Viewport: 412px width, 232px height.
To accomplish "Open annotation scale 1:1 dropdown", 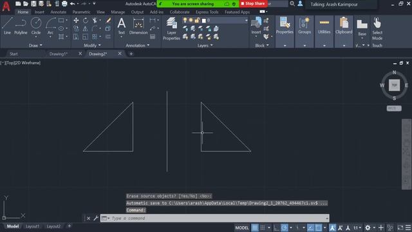I will click(357, 227).
